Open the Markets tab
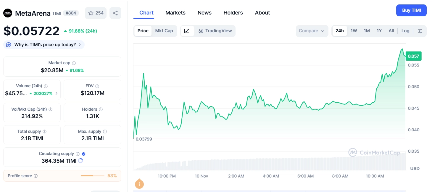Image resolution: width=432 pixels, height=192 pixels. [175, 13]
